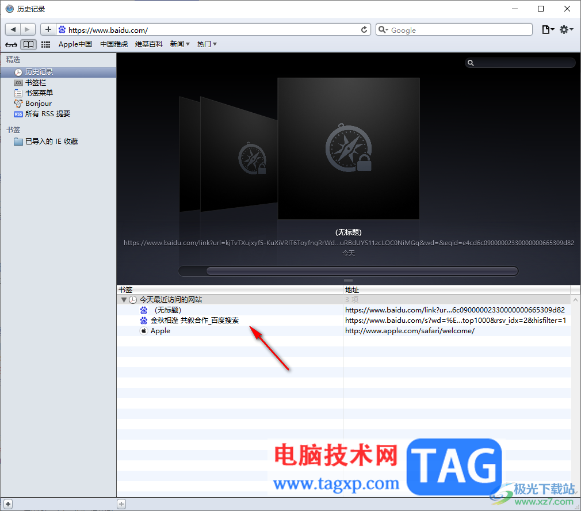Image resolution: width=581 pixels, height=511 pixels.
Task: Click the bookmarks bar icon beside 书签栏
Action: (18, 82)
